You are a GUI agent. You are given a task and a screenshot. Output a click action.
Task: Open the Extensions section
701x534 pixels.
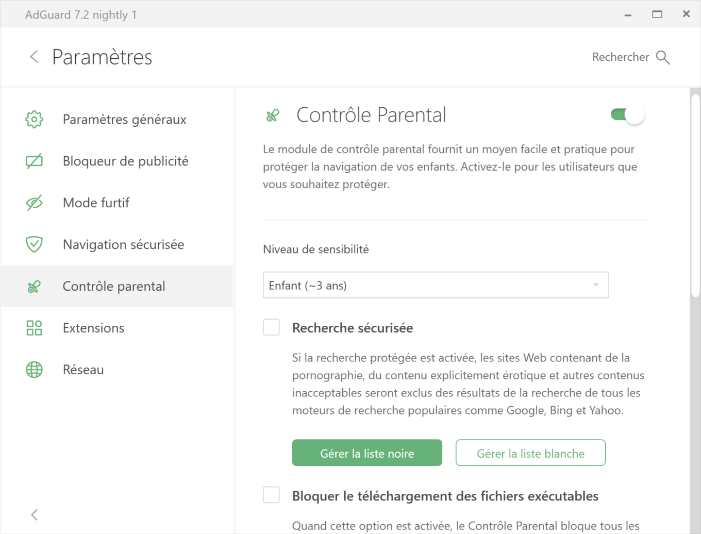click(x=117, y=328)
